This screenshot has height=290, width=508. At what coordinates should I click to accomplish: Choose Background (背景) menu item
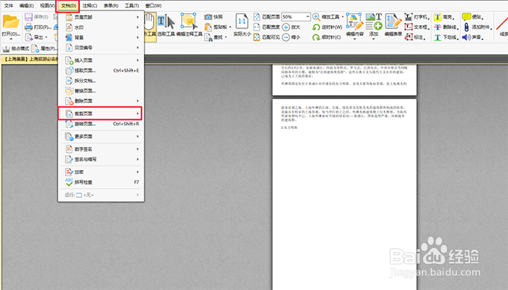click(102, 37)
